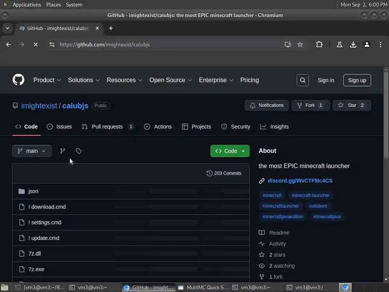Stop page loading with the X button
Screen dimensions: 389x292
coord(36,44)
